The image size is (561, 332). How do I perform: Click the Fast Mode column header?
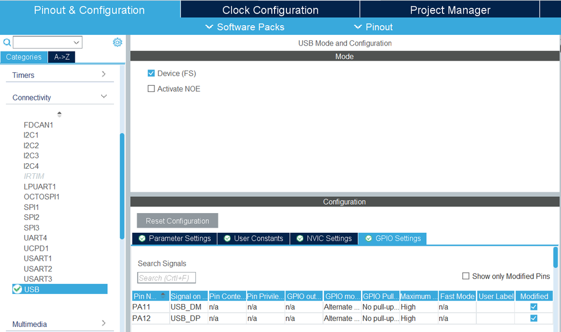pos(457,296)
